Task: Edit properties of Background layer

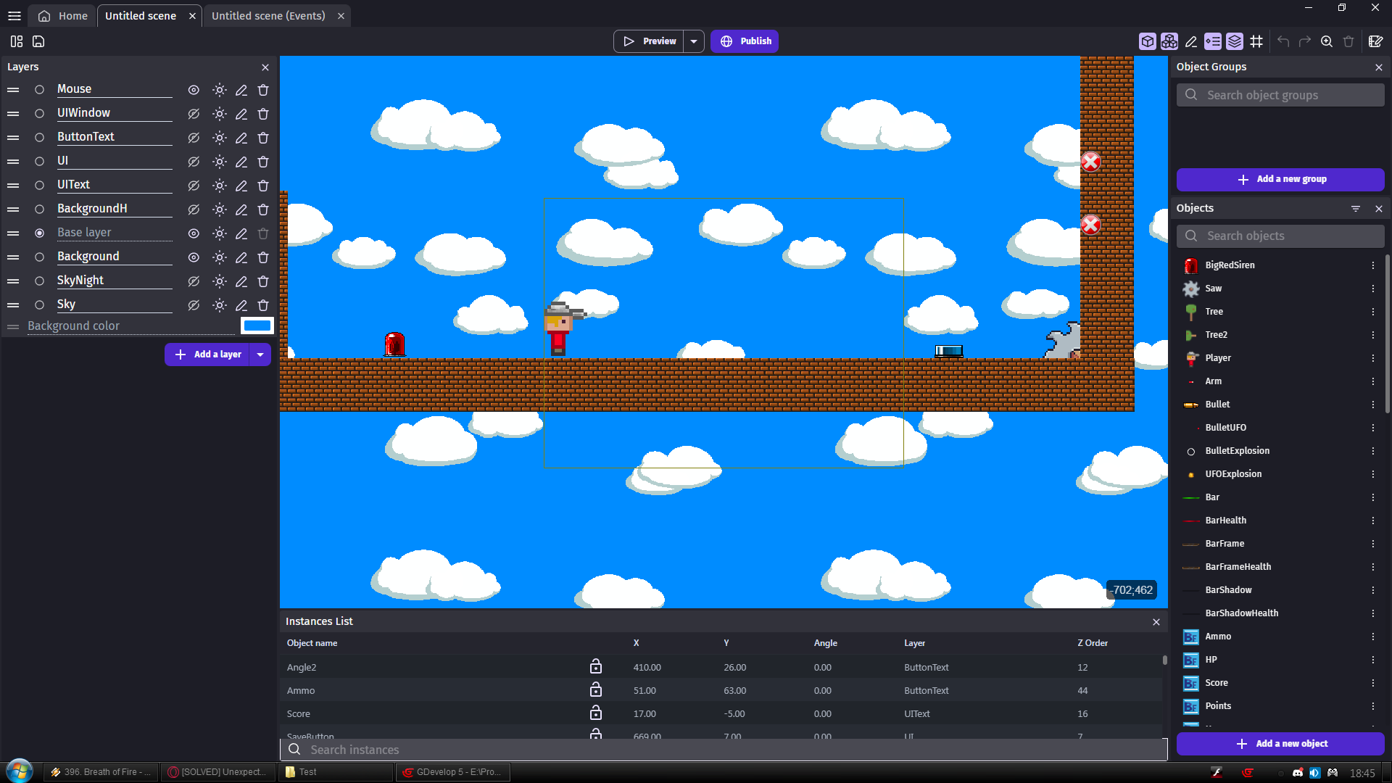Action: tap(241, 257)
